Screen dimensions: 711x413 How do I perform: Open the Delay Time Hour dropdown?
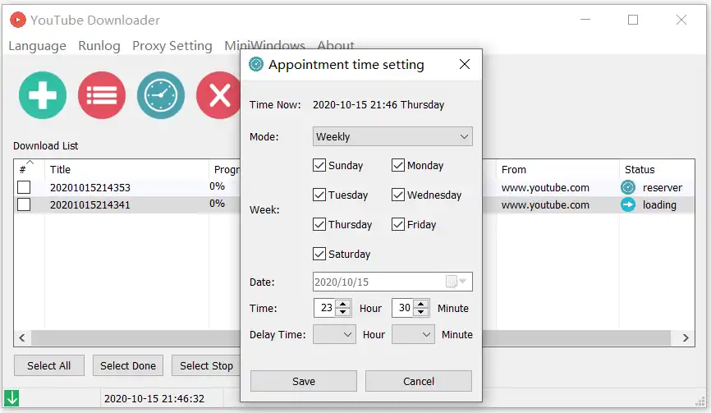coord(334,334)
